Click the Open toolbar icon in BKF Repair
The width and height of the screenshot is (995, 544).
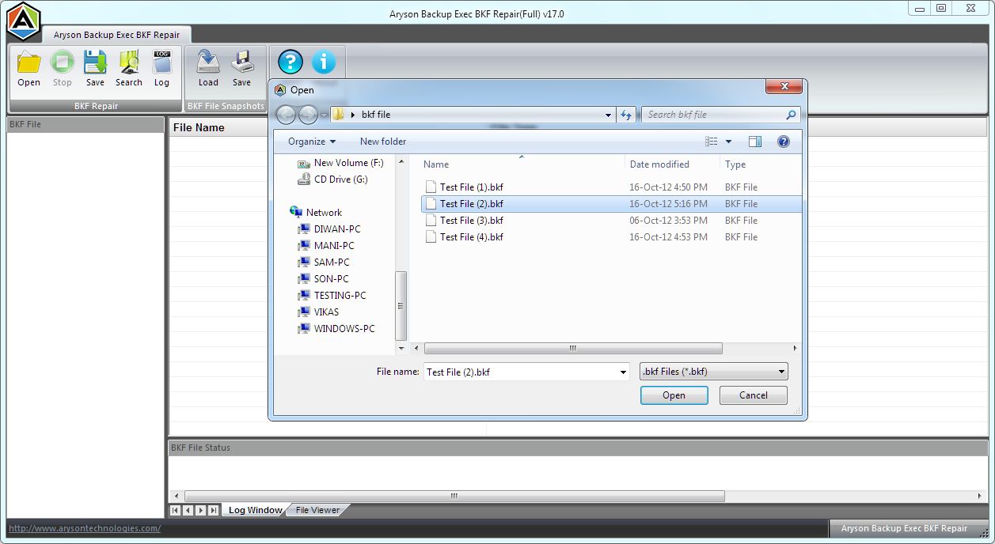(29, 68)
